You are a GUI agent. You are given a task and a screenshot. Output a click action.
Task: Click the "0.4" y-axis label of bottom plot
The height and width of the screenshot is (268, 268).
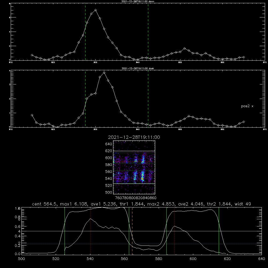pos(18,236)
